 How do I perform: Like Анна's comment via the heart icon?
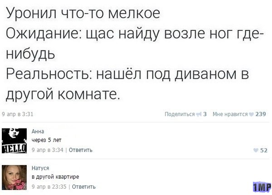pyautogui.click(x=256, y=150)
